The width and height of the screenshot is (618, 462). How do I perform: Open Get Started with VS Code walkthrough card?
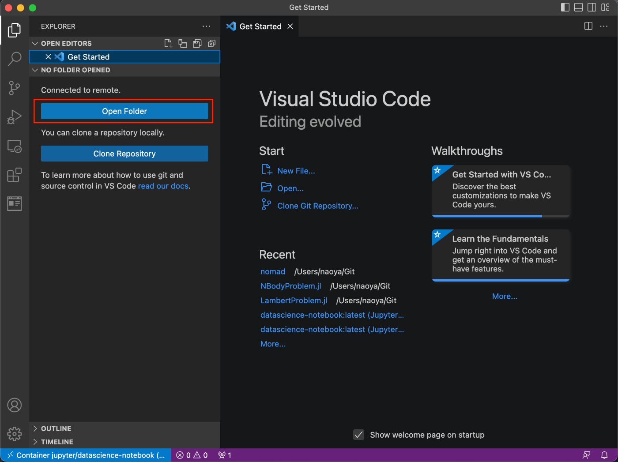(501, 191)
